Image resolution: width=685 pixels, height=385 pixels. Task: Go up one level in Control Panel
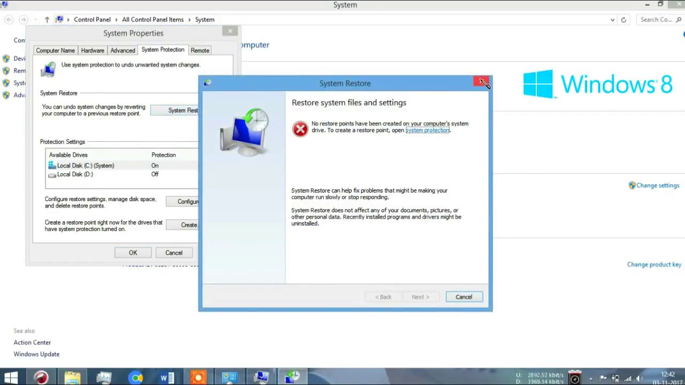[47, 20]
